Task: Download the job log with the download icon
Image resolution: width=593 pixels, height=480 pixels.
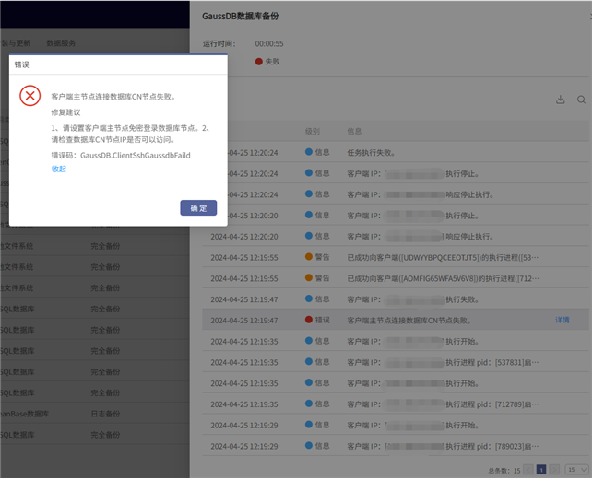Action: tap(561, 100)
